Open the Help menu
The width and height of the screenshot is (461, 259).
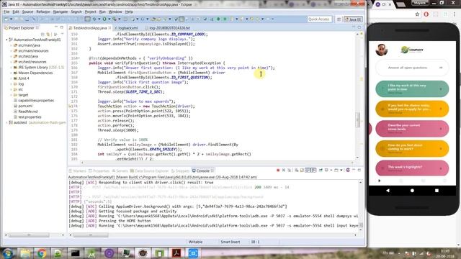click(x=129, y=12)
